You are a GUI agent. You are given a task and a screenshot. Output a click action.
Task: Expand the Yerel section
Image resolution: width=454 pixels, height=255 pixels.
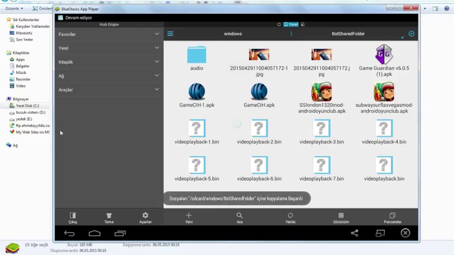coord(109,48)
